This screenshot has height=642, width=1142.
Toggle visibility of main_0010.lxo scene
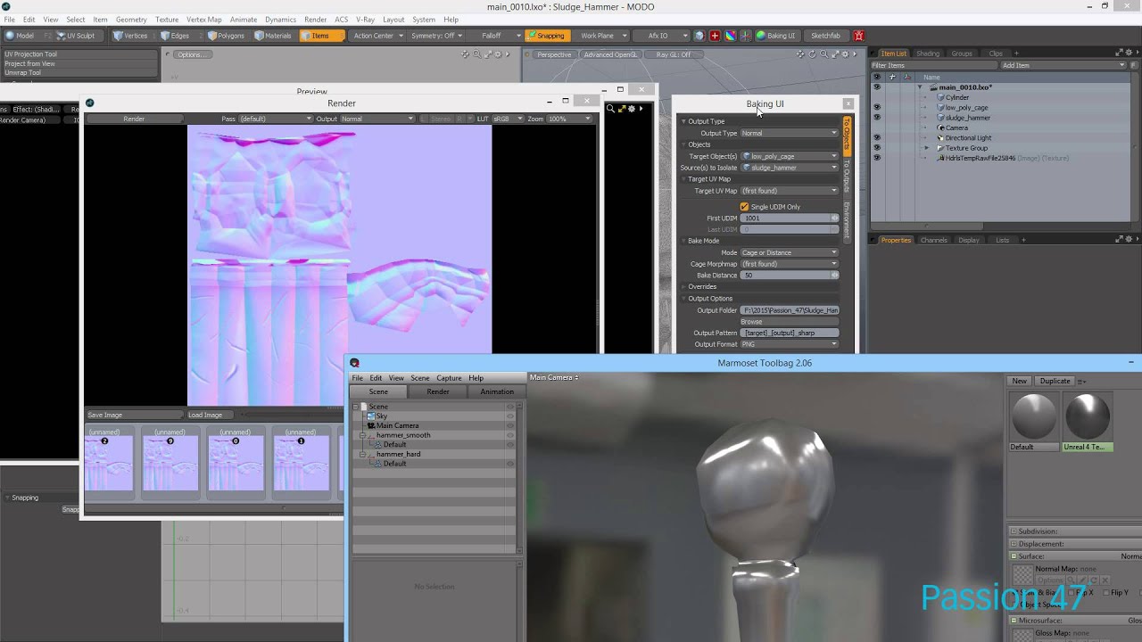876,87
